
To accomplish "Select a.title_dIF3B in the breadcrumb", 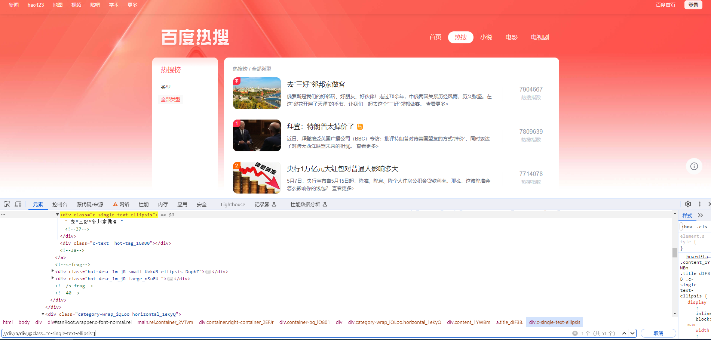I will pyautogui.click(x=509, y=322).
